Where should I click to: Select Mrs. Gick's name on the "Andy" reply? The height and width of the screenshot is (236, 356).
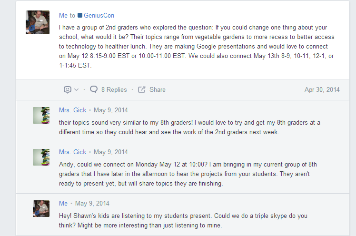coord(73,152)
